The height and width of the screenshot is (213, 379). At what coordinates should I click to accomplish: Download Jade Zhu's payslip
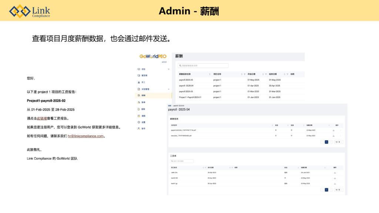[335, 173]
